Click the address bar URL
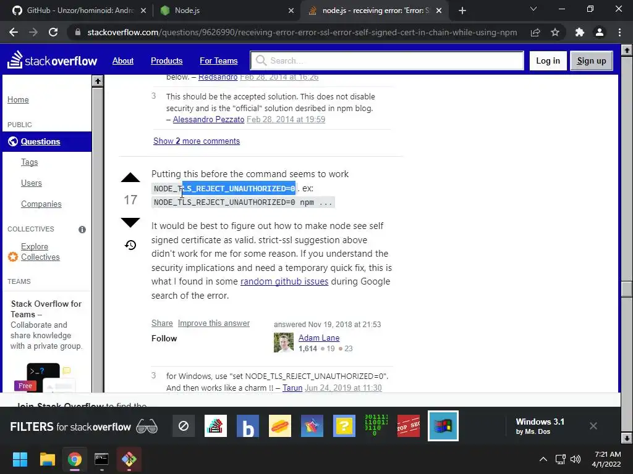633x474 pixels. [x=302, y=32]
